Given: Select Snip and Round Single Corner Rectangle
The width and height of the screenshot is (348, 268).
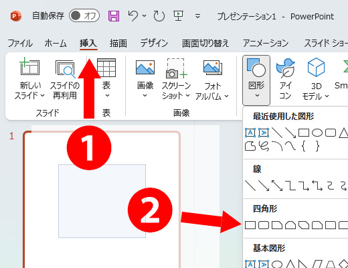Looking at the screenshot, I should click(x=317, y=225).
